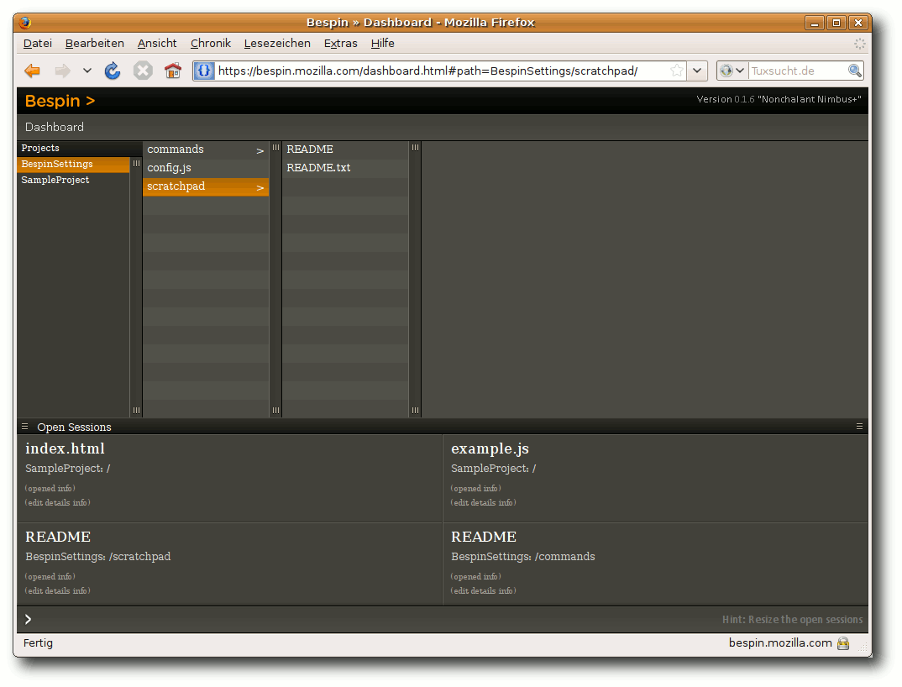Open the index.html session
902x687 pixels.
[x=229, y=478]
